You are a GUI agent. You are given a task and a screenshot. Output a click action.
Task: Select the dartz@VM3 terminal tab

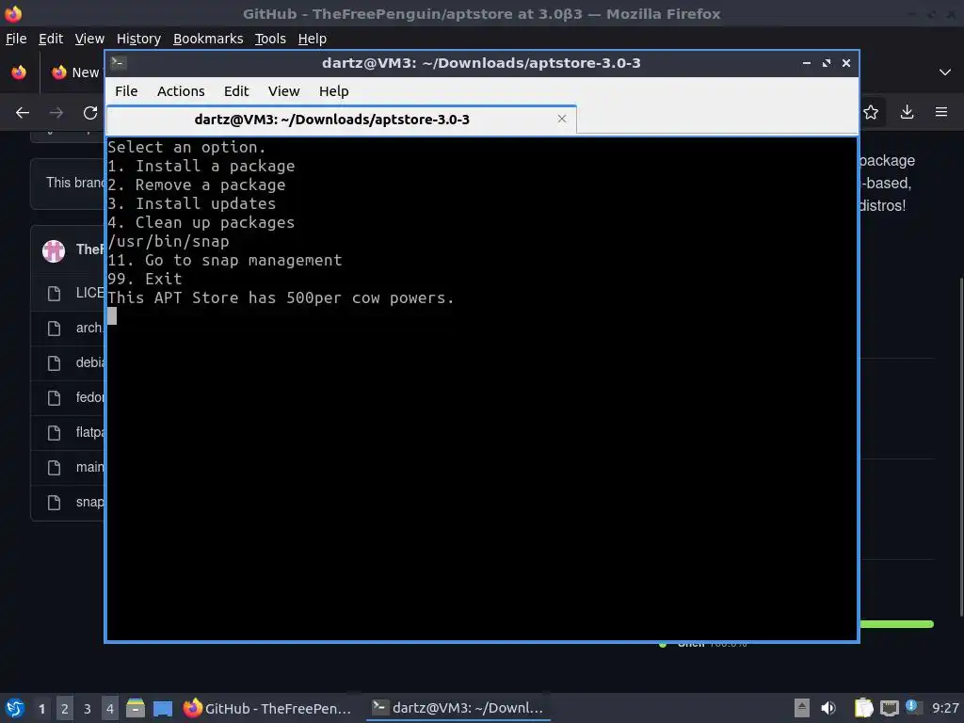click(341, 120)
